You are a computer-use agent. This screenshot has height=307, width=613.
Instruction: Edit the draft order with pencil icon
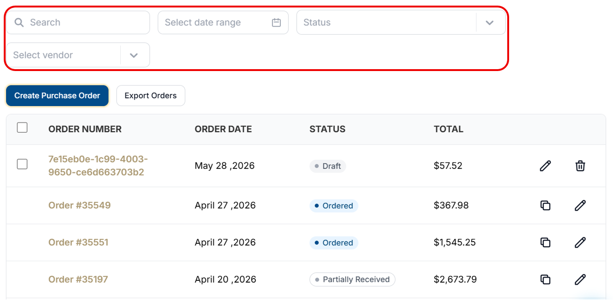(x=545, y=166)
